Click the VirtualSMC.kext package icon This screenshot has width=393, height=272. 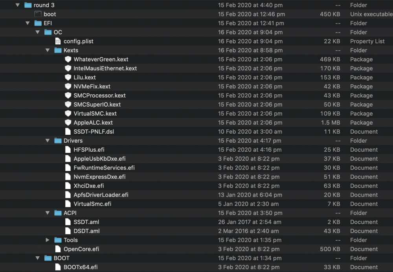(x=68, y=114)
